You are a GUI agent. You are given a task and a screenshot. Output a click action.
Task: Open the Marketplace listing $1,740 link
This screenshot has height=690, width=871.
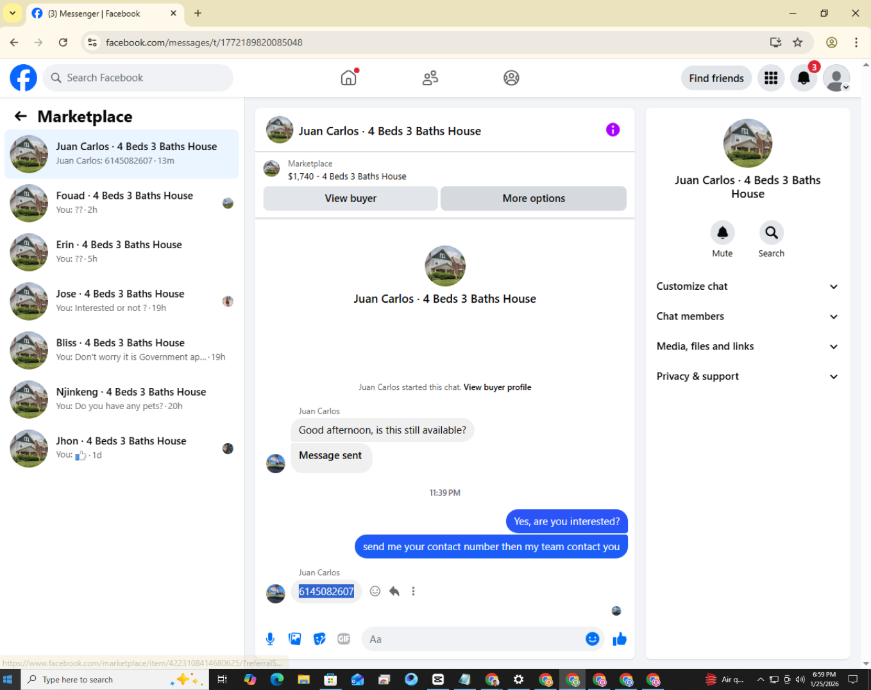pos(347,176)
